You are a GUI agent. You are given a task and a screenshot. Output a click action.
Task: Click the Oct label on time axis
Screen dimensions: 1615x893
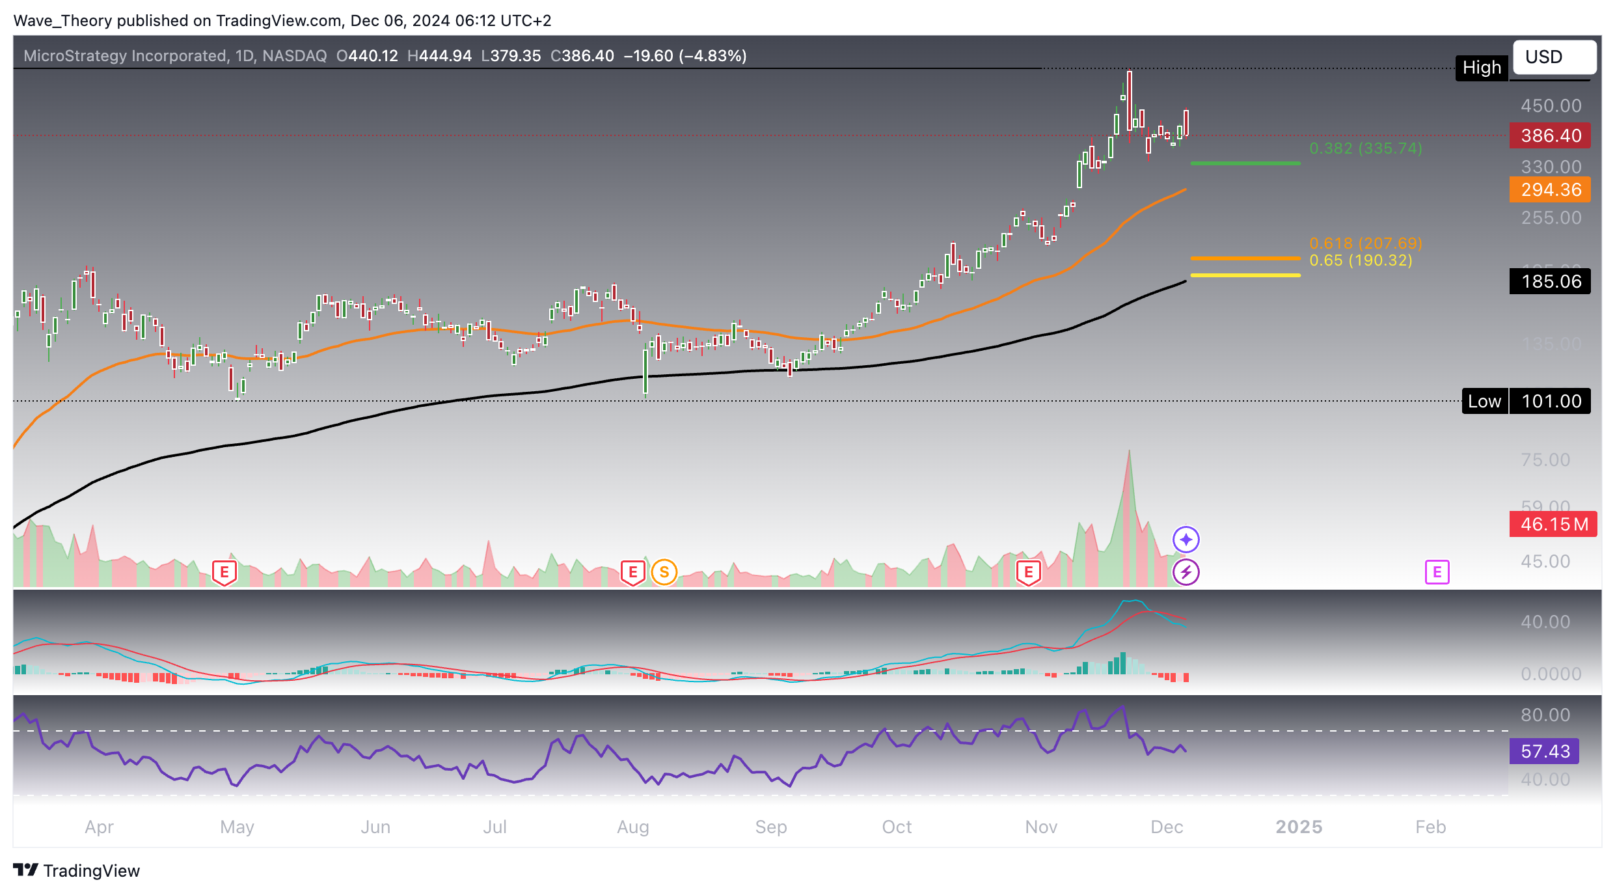[x=897, y=827]
